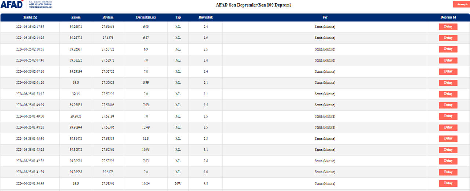Open Detay for the magnitude 4.8 MW earthquake
Viewport: 470px width, 191px height.
click(448, 183)
